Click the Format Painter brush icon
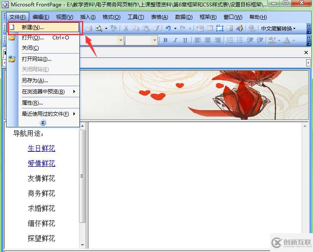Image resolution: width=313 pixels, height=252 pixels. point(156,28)
